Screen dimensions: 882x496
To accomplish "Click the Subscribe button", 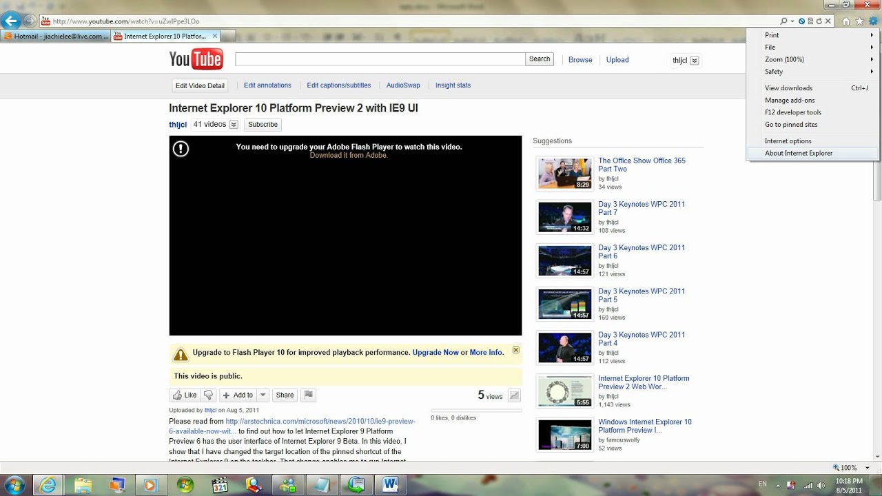I will (x=263, y=125).
